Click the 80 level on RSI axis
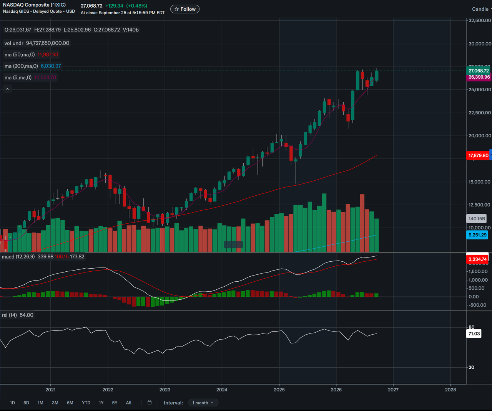 pyautogui.click(x=471, y=327)
